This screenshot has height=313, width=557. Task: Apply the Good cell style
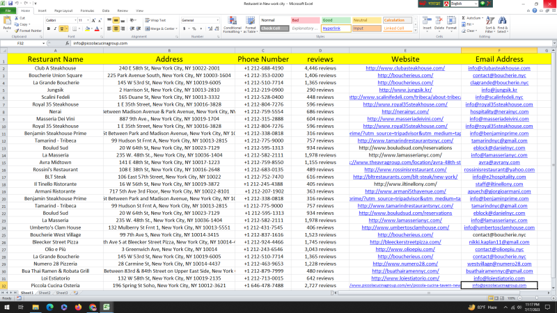coord(336,20)
